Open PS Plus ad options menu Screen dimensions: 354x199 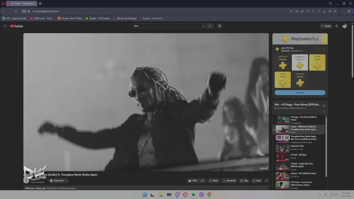[x=318, y=49]
